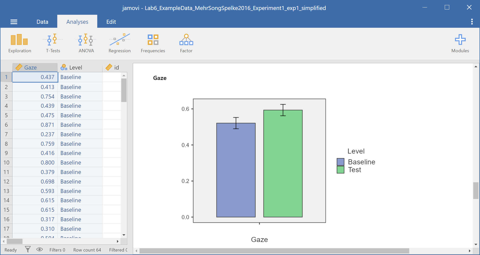
Task: Open the T-Tests analysis menu
Action: pos(53,43)
